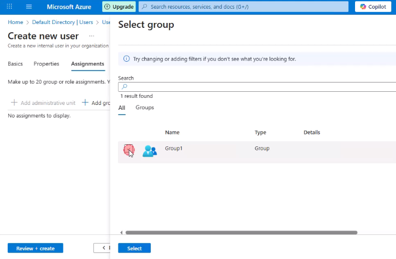Click the Group type cell for Group1

[x=262, y=148]
